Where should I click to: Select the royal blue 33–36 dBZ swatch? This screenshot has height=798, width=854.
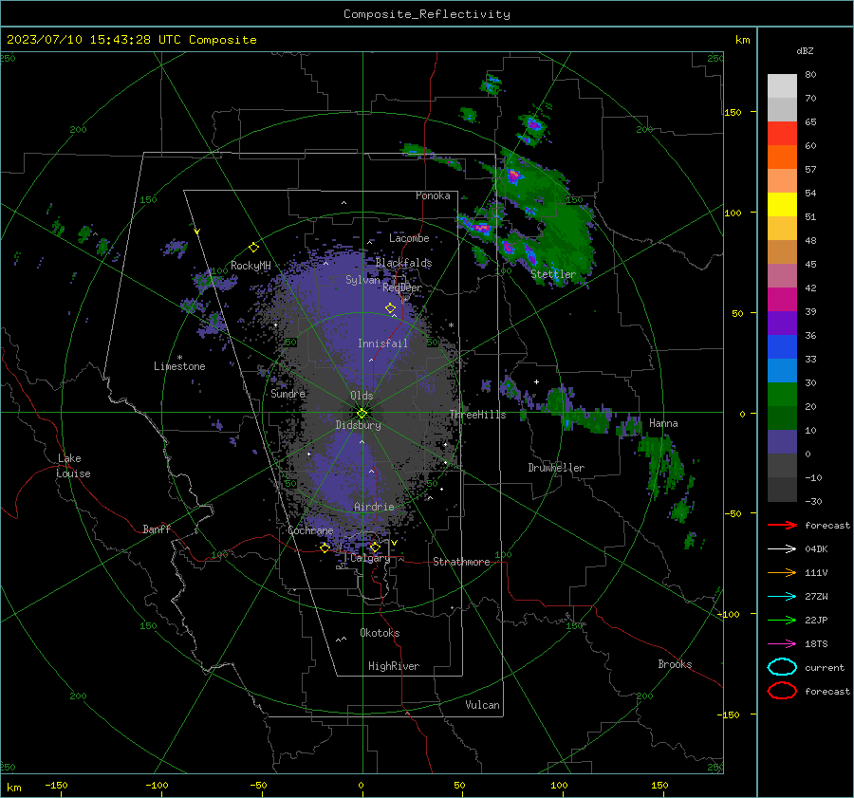pyautogui.click(x=782, y=347)
